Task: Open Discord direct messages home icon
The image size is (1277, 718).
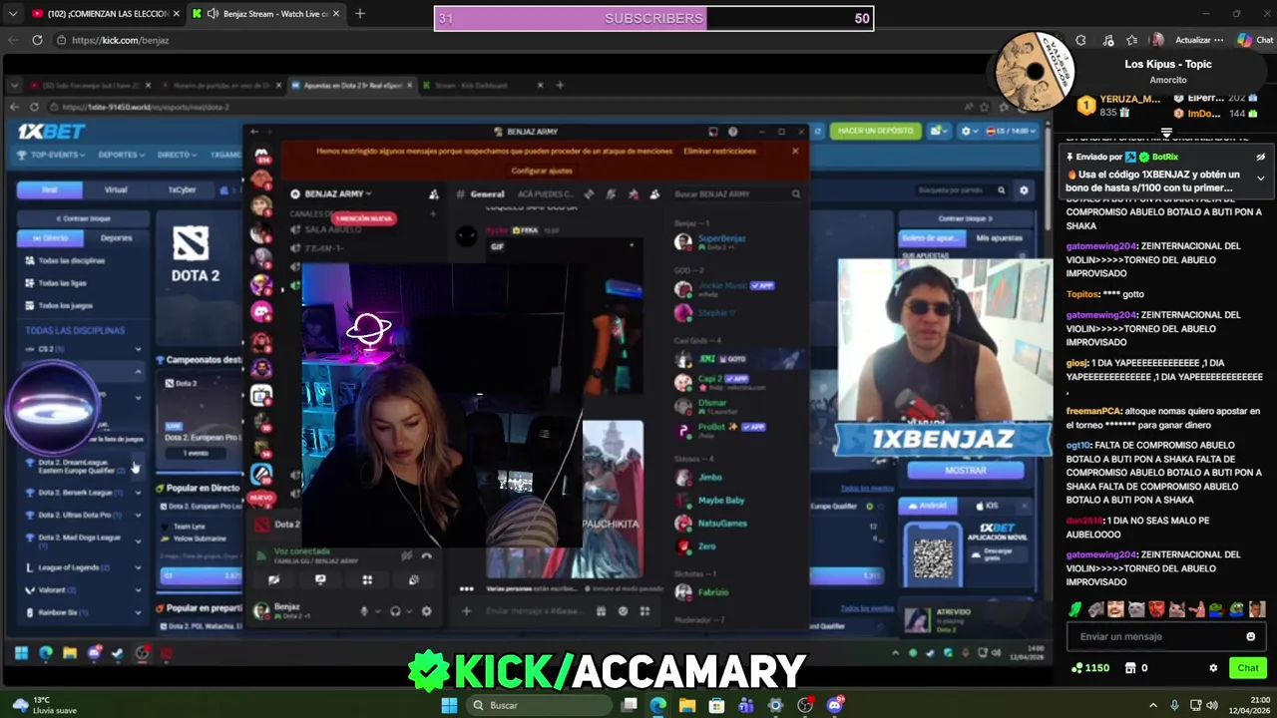Action: (x=261, y=155)
